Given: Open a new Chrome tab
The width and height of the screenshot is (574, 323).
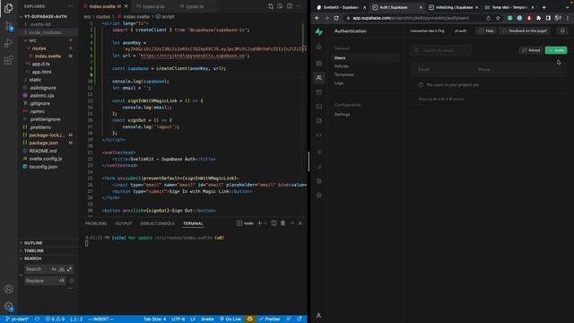Looking at the screenshot, I should point(544,7).
